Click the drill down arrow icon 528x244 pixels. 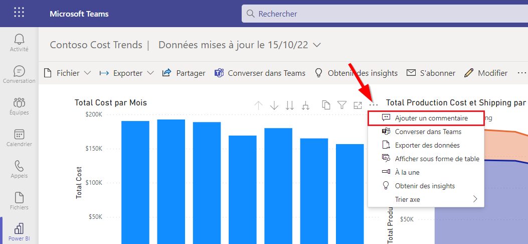[274, 105]
